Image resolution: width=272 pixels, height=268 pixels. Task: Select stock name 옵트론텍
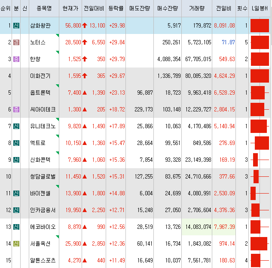40,93
